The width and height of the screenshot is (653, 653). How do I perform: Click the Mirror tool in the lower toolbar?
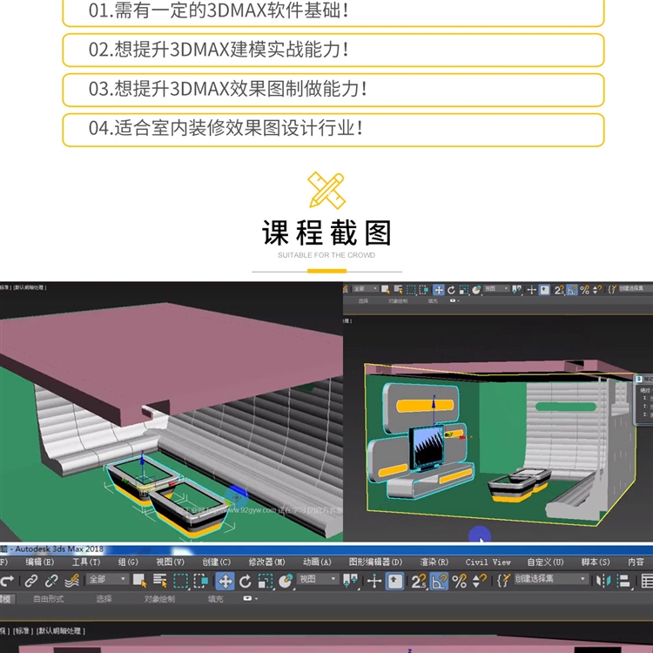603,581
